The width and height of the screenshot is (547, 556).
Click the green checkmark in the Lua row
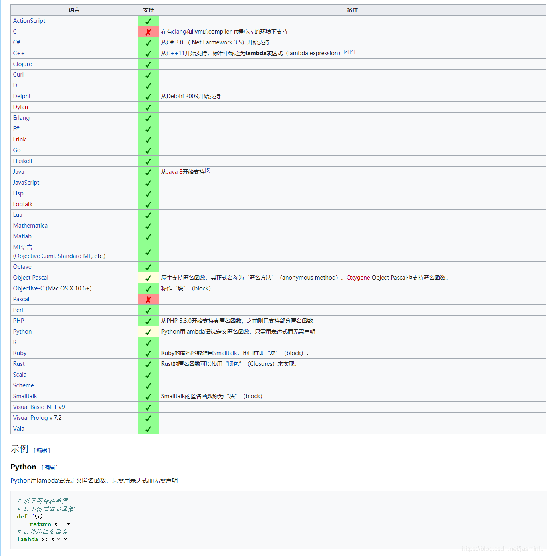(148, 215)
